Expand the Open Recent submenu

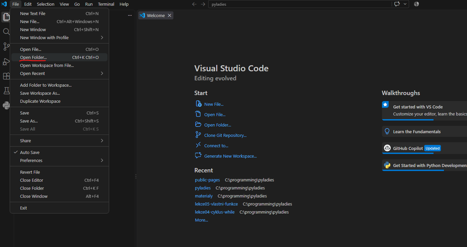(x=59, y=73)
